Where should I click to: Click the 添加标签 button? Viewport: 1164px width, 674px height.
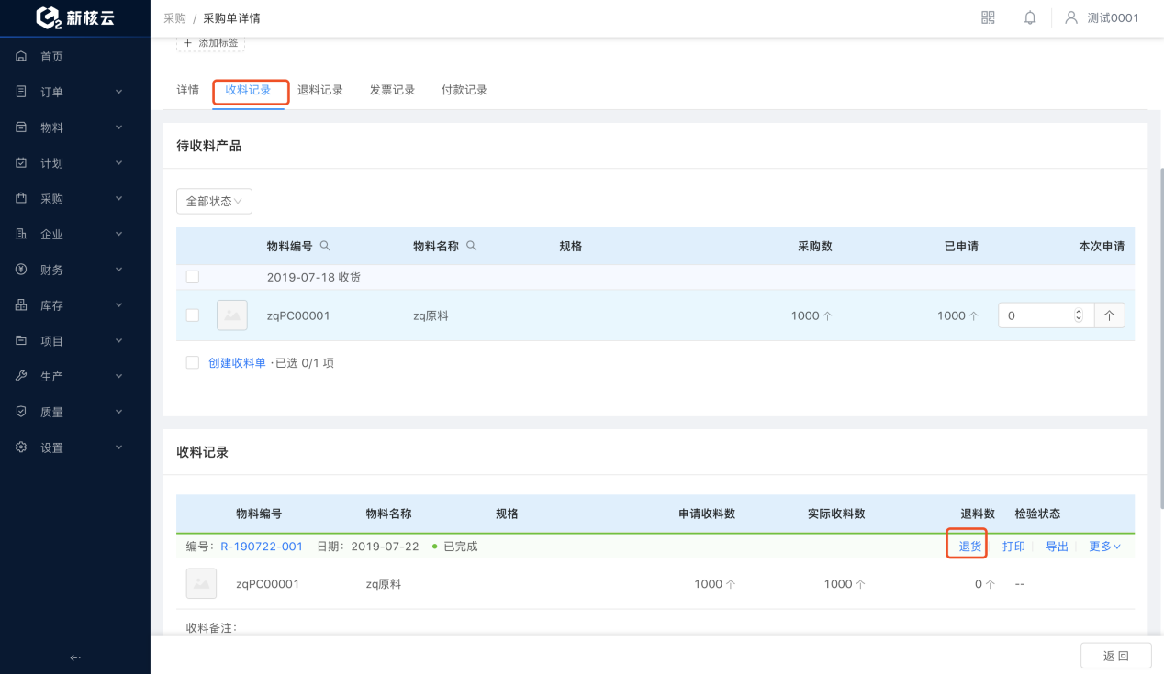tap(210, 43)
